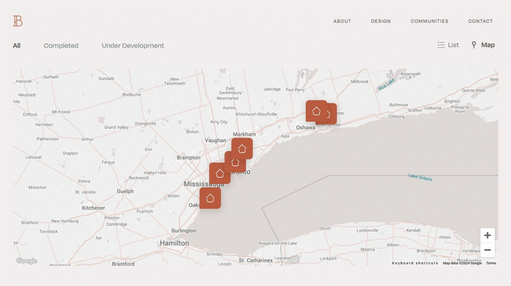Viewport: 511px width, 286px height.
Task: Click St. Catharines label on map
Action: (255, 260)
